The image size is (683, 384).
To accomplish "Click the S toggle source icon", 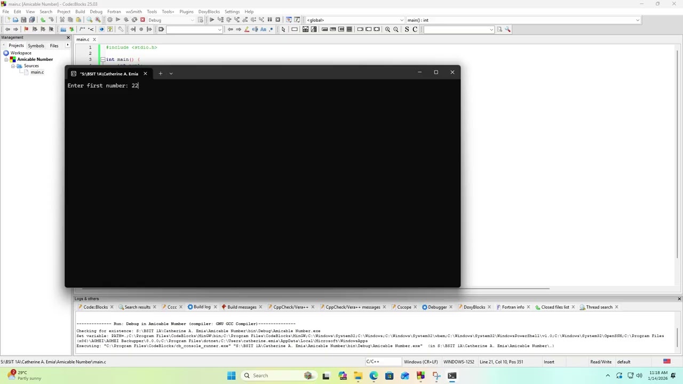I will click(407, 29).
